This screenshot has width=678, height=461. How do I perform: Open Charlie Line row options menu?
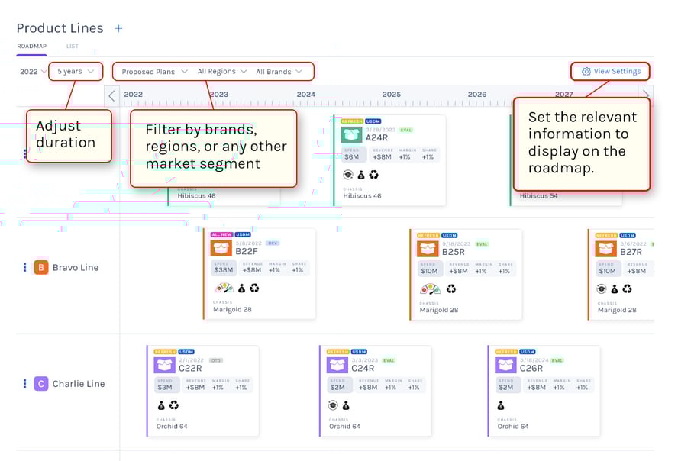tap(24, 384)
